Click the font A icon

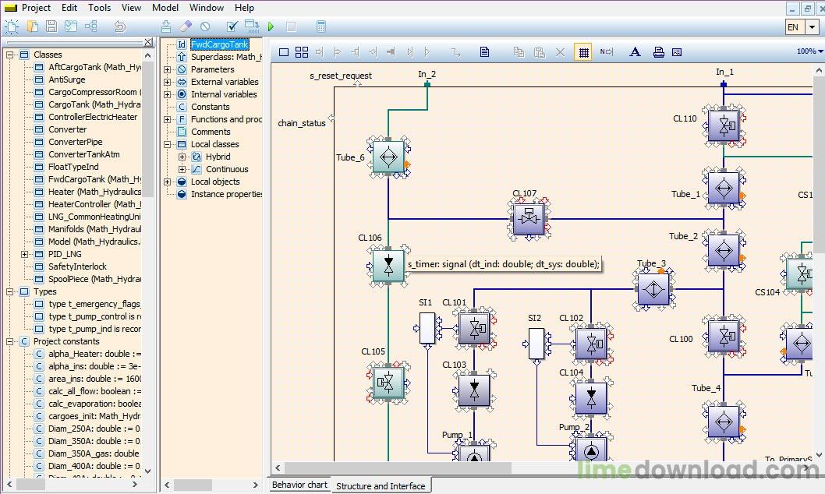click(635, 52)
